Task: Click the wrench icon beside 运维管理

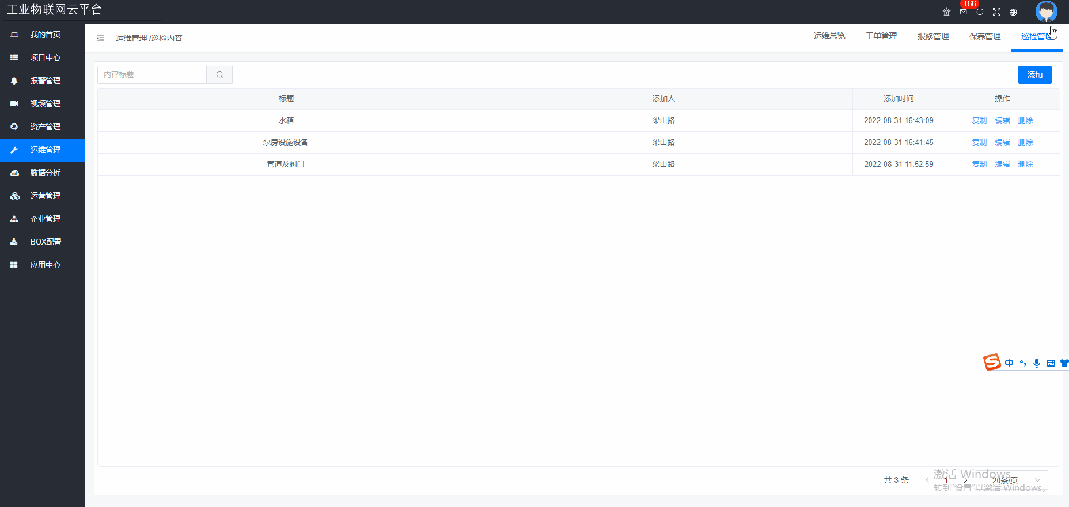Action: 14,150
